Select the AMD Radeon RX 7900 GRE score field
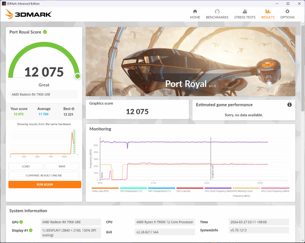 [44, 94]
